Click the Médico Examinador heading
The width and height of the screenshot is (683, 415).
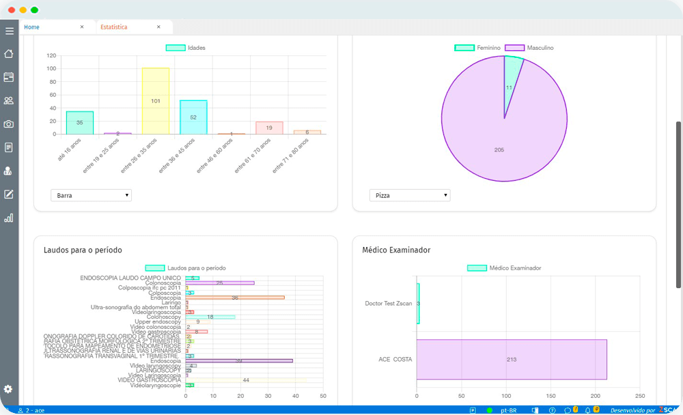[x=396, y=250]
